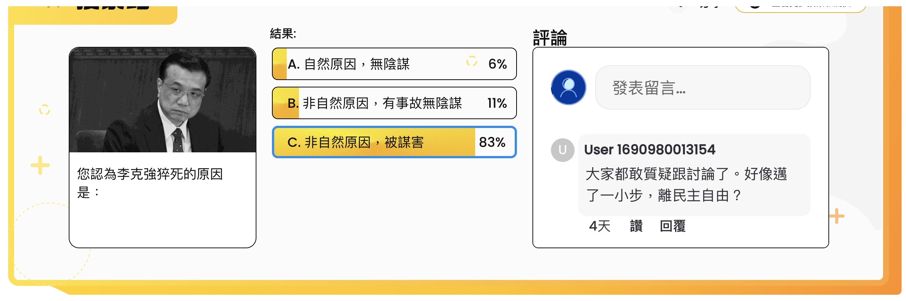
Task: Reply to the comment via 回覆
Action: tap(672, 226)
